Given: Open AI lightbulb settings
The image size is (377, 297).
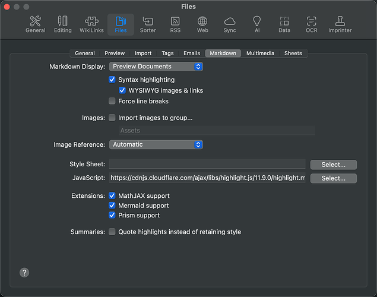Looking at the screenshot, I should (x=256, y=24).
